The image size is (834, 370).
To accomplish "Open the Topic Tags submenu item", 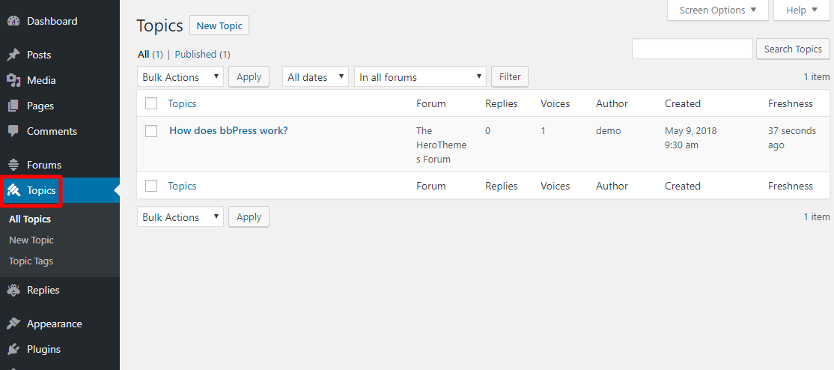I will [x=31, y=261].
